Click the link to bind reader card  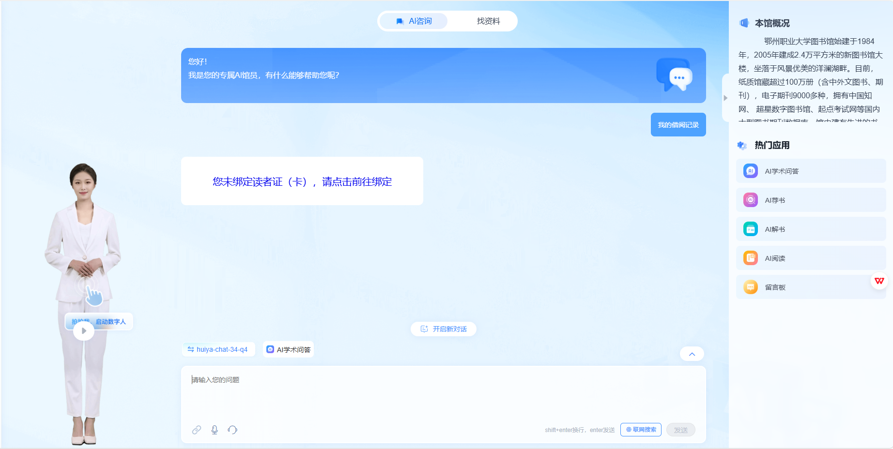(302, 182)
